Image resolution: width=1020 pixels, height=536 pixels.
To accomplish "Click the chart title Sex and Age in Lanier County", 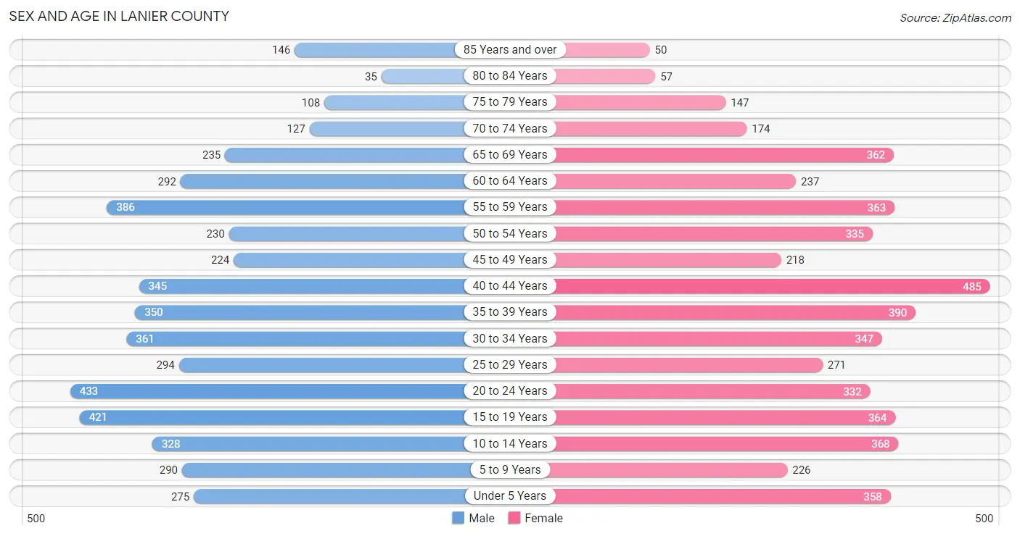I will click(119, 16).
